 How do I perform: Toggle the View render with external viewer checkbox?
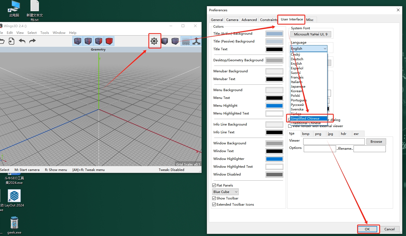[x=290, y=126]
